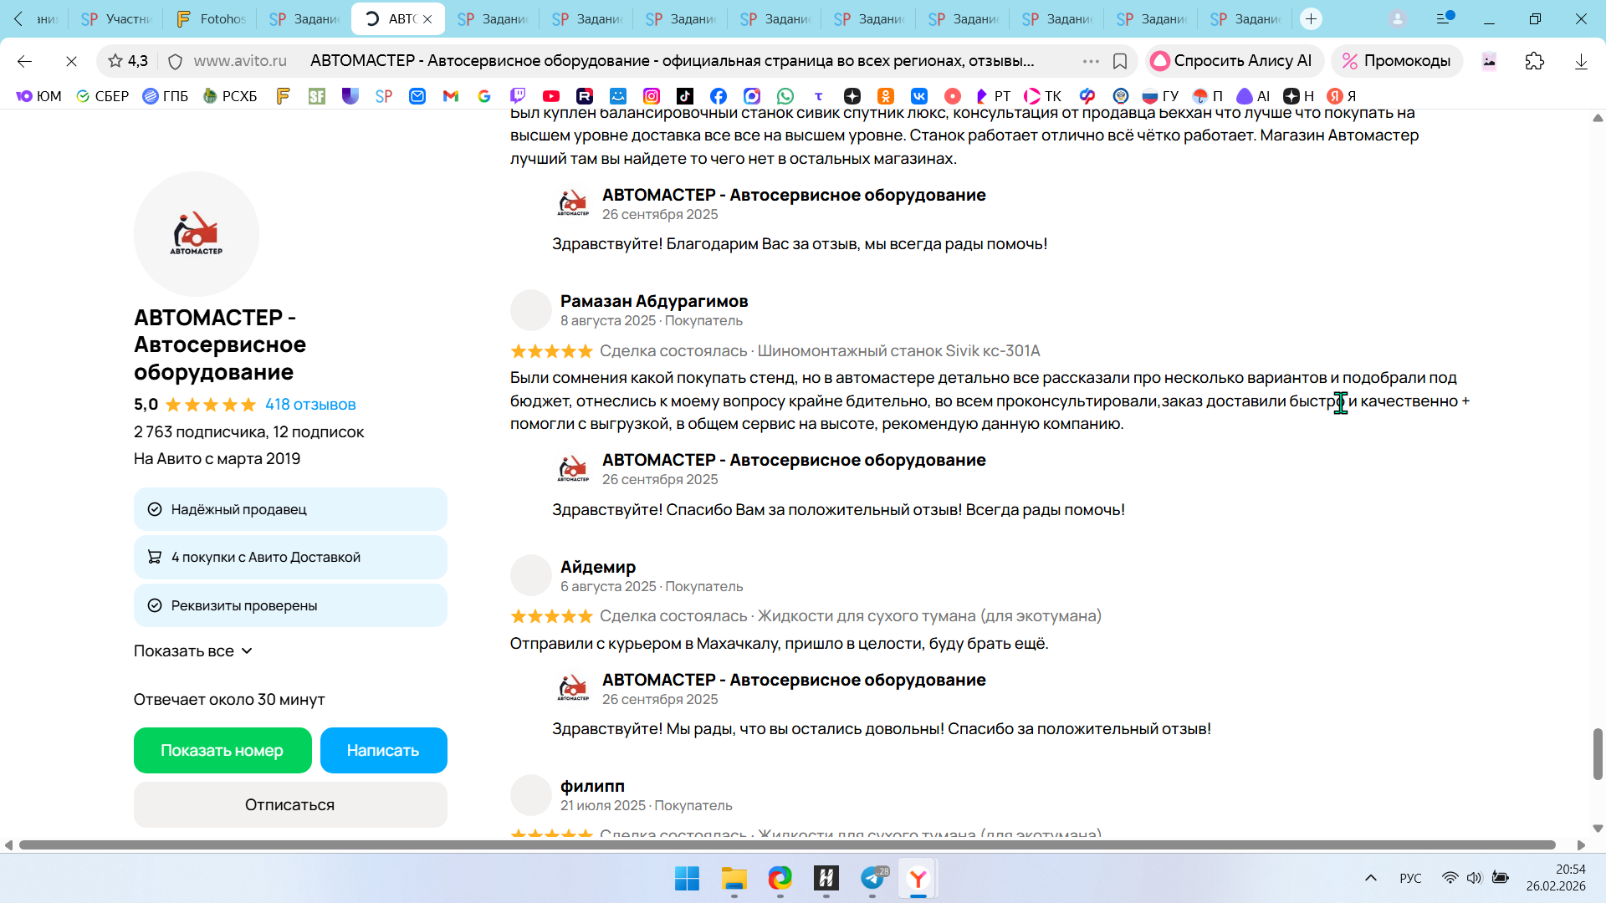Screen dimensions: 1606x903
Task: Open the '418 отзывов' link
Action: coord(310,405)
